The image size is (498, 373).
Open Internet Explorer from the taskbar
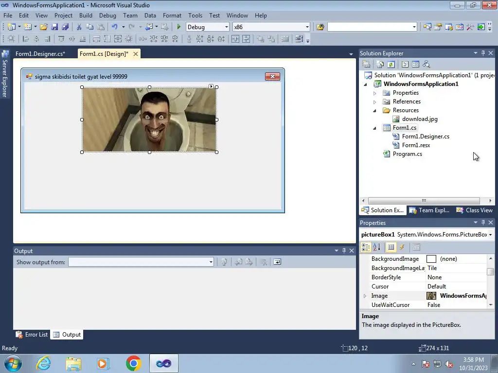click(x=43, y=363)
